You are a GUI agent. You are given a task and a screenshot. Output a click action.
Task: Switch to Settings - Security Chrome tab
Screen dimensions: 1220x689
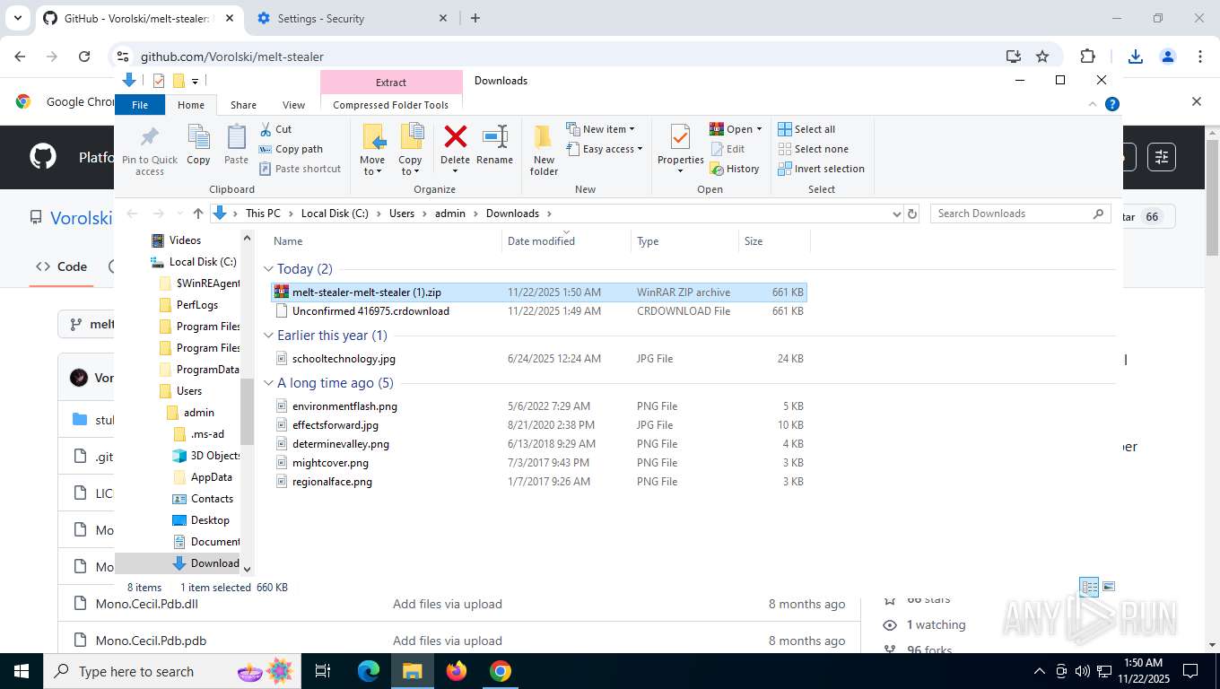[350, 18]
